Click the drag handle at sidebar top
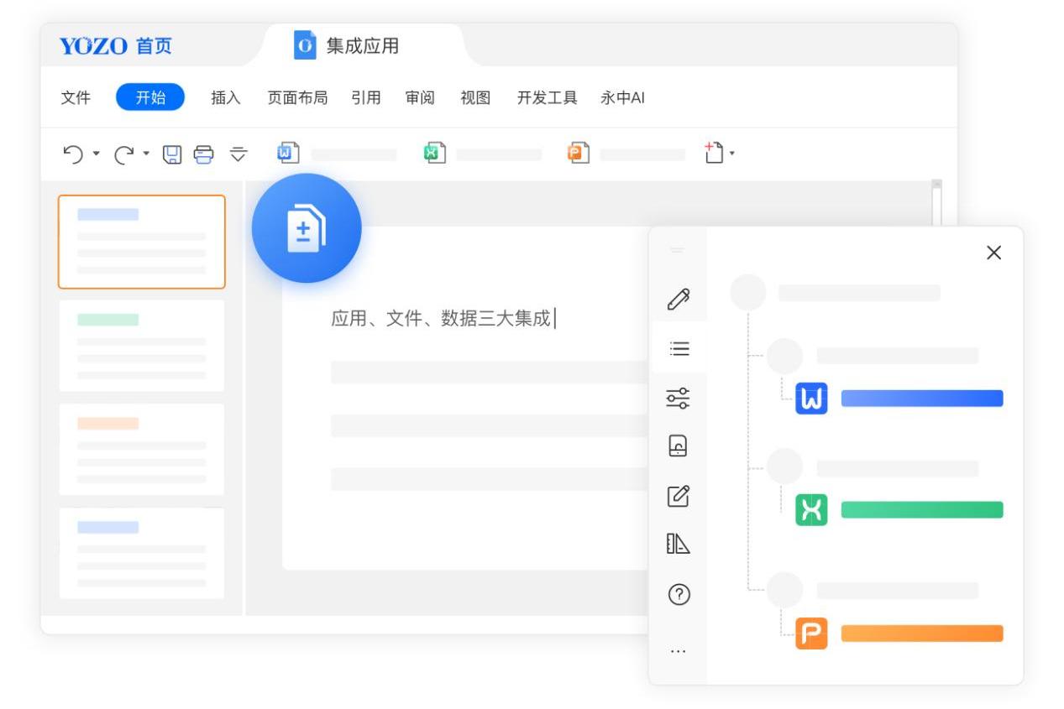The image size is (1064, 709). [x=679, y=250]
